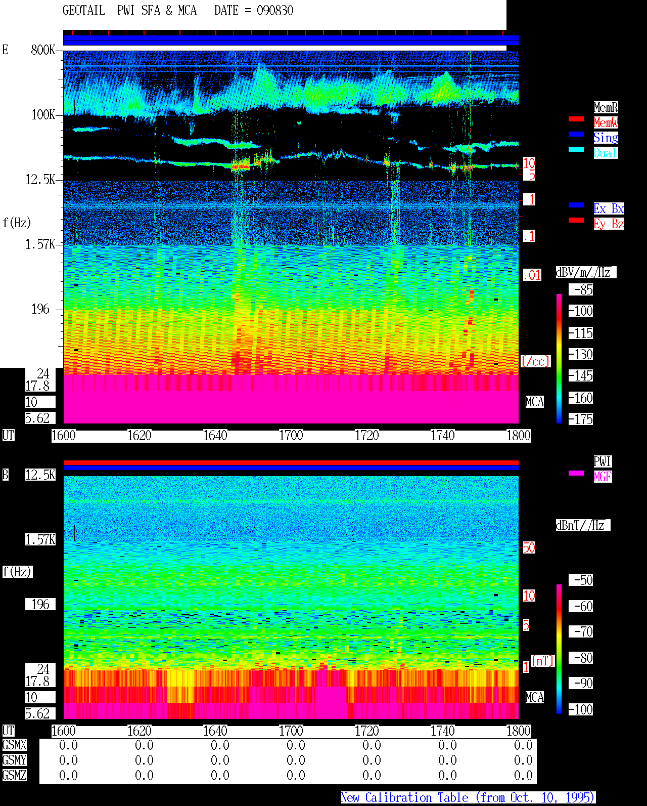Screen dimensions: 647x806
Task: Click the 12.5K label on magnetic panel
Action: click(40, 475)
